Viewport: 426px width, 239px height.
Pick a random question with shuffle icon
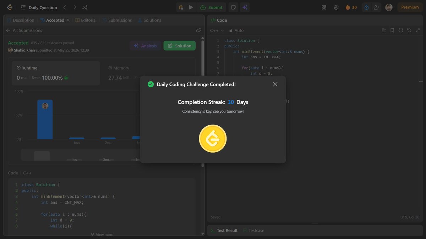[85, 7]
